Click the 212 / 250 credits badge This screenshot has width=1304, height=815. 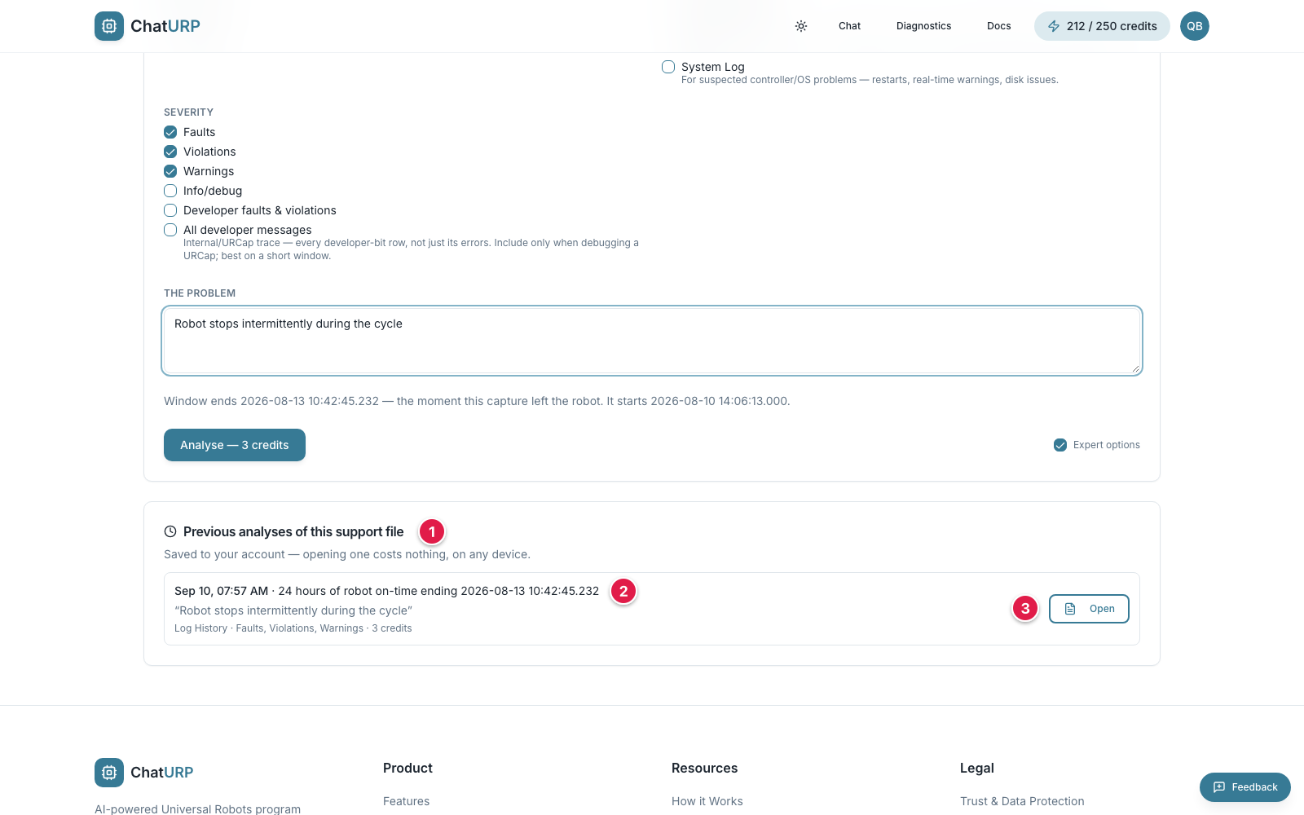[x=1102, y=26]
